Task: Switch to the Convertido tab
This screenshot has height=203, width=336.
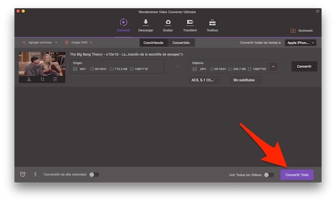Action: pyautogui.click(x=181, y=43)
